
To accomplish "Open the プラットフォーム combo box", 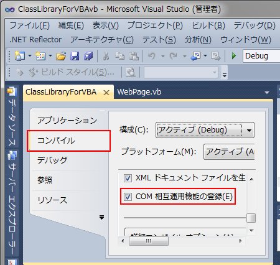I will coord(229,152).
